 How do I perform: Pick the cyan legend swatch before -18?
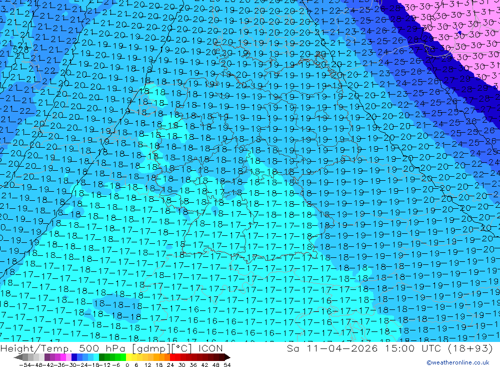pos(96,357)
